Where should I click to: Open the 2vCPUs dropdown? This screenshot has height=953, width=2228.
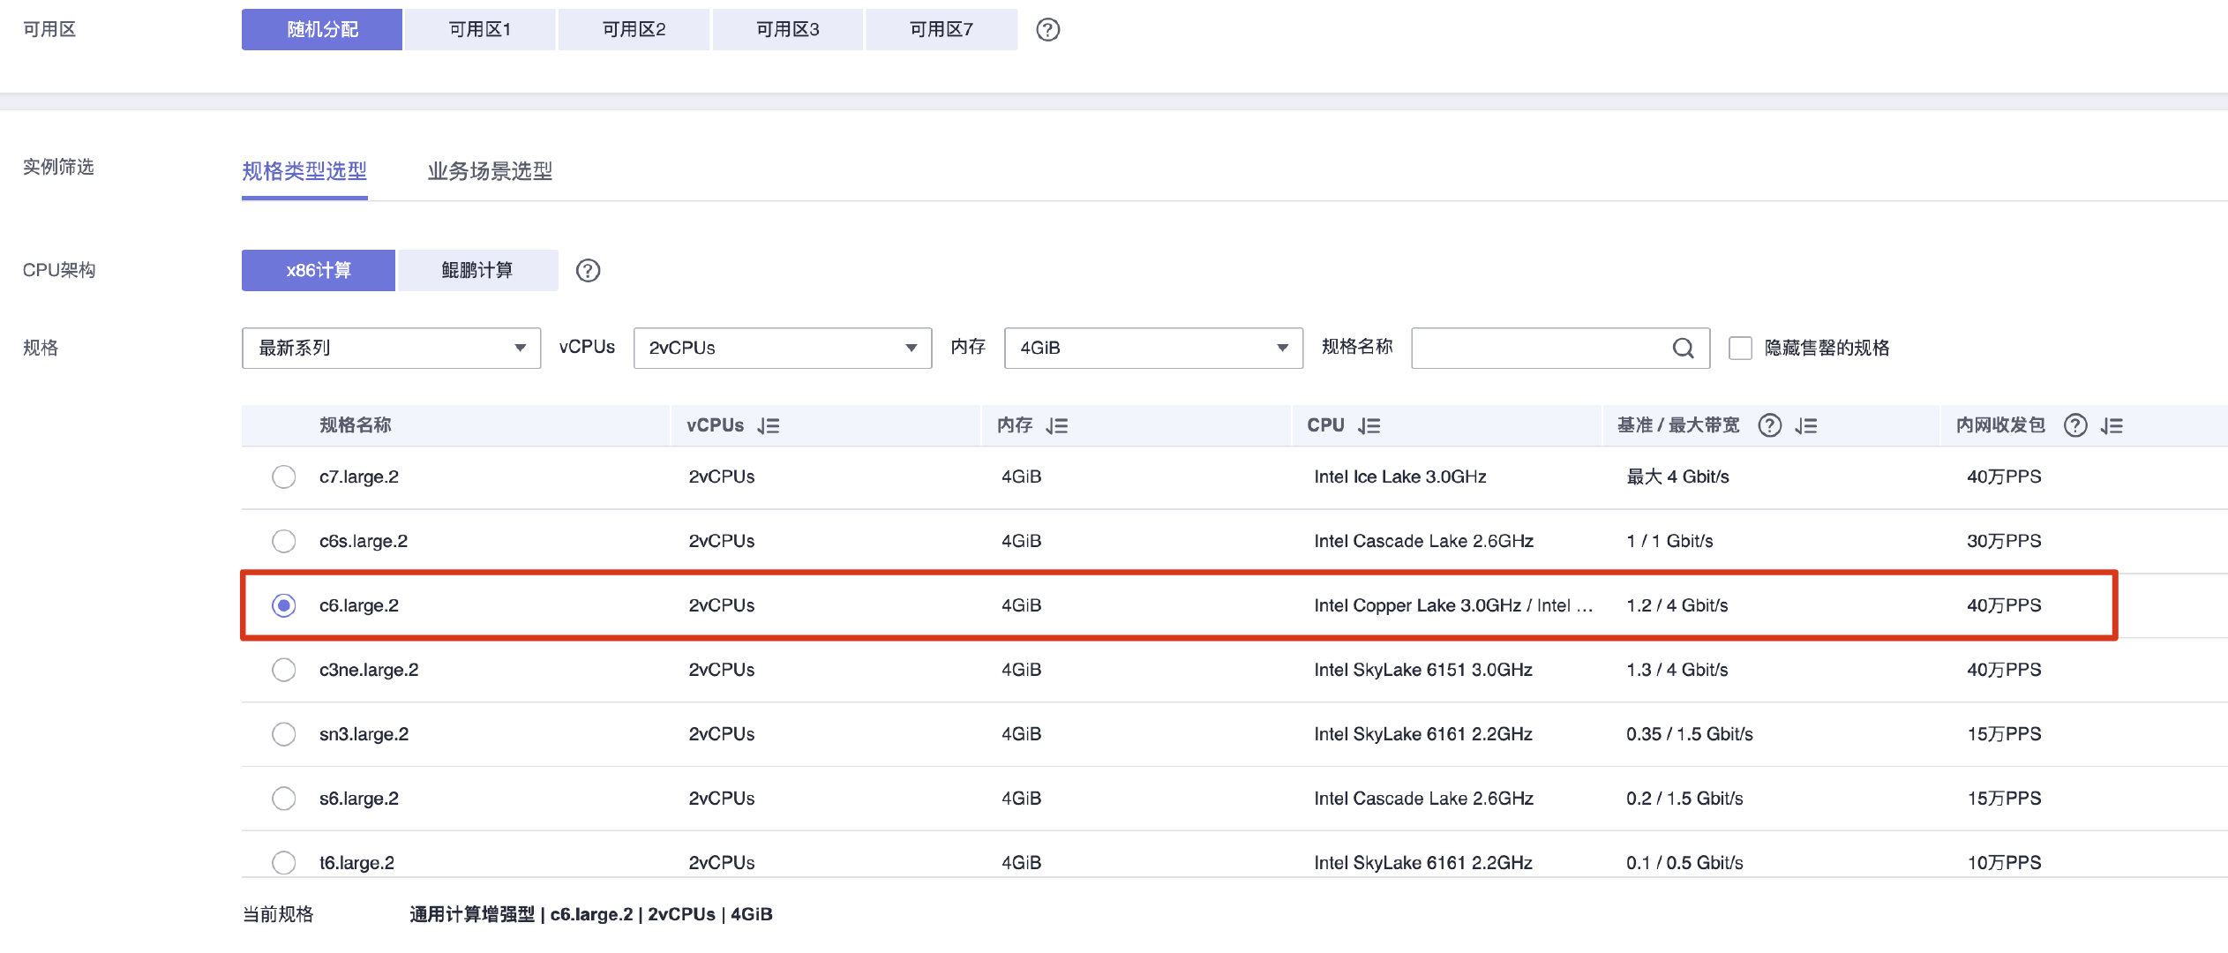(x=782, y=349)
